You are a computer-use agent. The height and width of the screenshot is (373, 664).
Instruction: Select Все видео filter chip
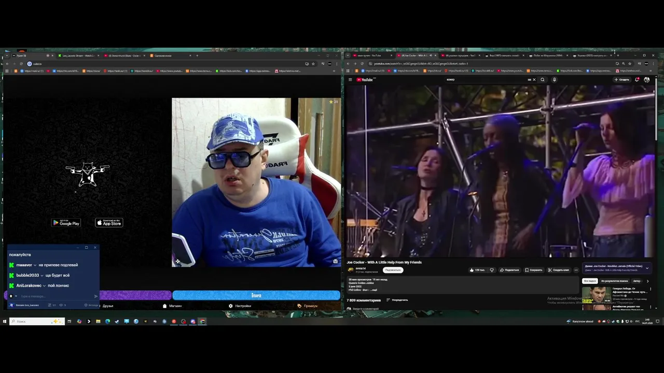click(590, 281)
